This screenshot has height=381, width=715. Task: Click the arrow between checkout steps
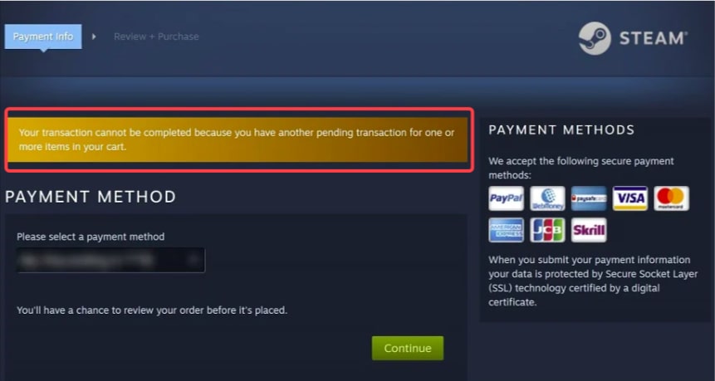tap(94, 37)
